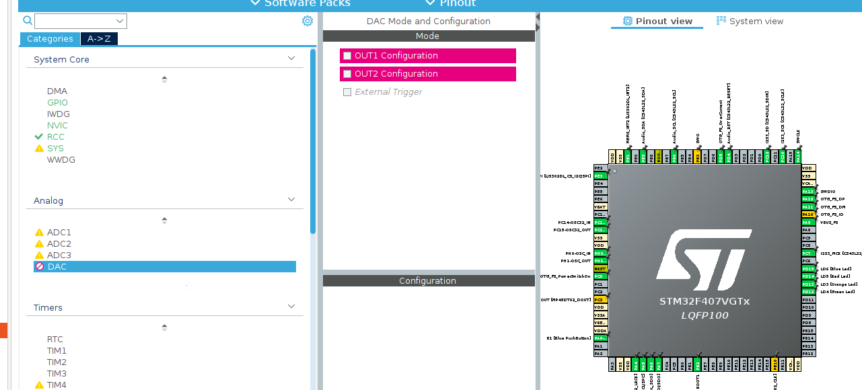Switch to the A->Z tab
Image resolution: width=862 pixels, height=390 pixels.
98,38
